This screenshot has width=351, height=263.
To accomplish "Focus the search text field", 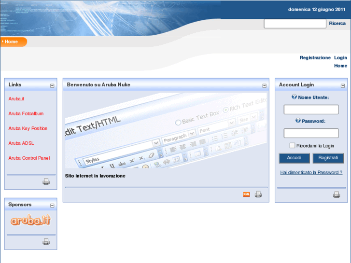I will coord(295,24).
